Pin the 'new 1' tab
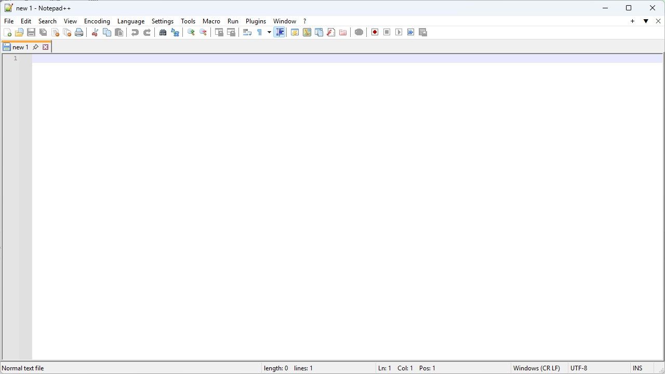The width and height of the screenshot is (665, 374). pyautogui.click(x=35, y=47)
